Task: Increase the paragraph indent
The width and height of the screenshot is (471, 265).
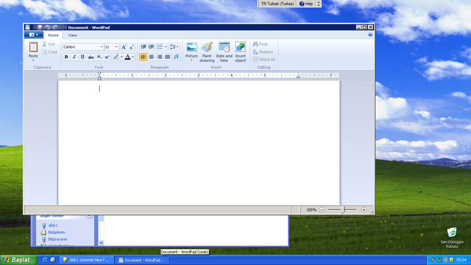Action: [151, 47]
